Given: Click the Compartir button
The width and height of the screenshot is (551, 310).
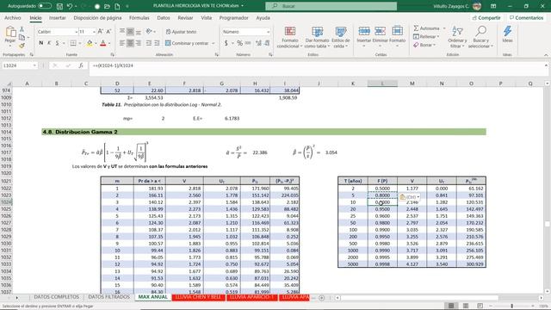Looking at the screenshot, I should point(486,18).
